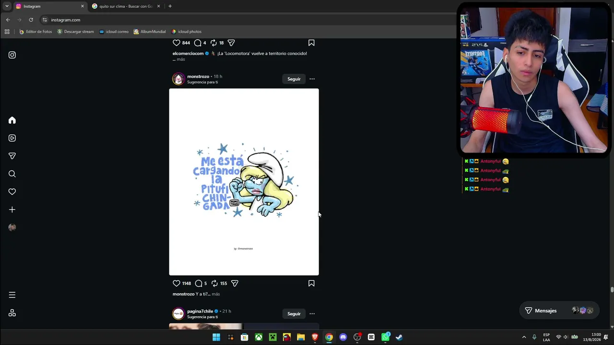
Task: Click the Instagram logo in the sidebar
Action: (12, 55)
